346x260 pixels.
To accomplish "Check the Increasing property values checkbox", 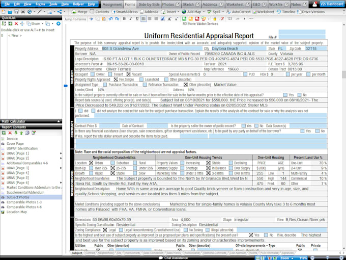I will (x=182, y=163).
